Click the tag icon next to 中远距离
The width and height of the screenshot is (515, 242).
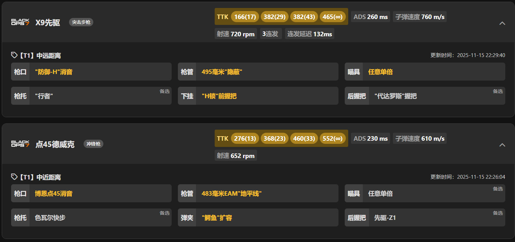tap(14, 55)
